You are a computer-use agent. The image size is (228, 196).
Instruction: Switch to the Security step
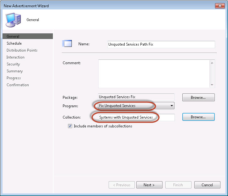tap(13, 64)
